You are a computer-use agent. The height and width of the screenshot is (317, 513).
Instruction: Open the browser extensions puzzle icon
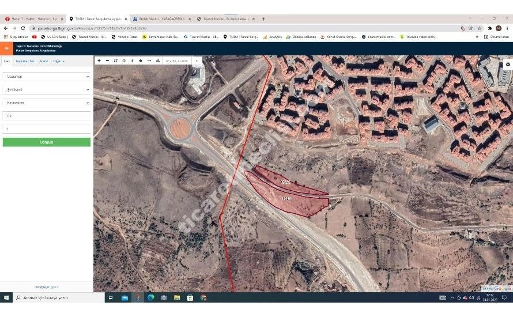point(490,28)
